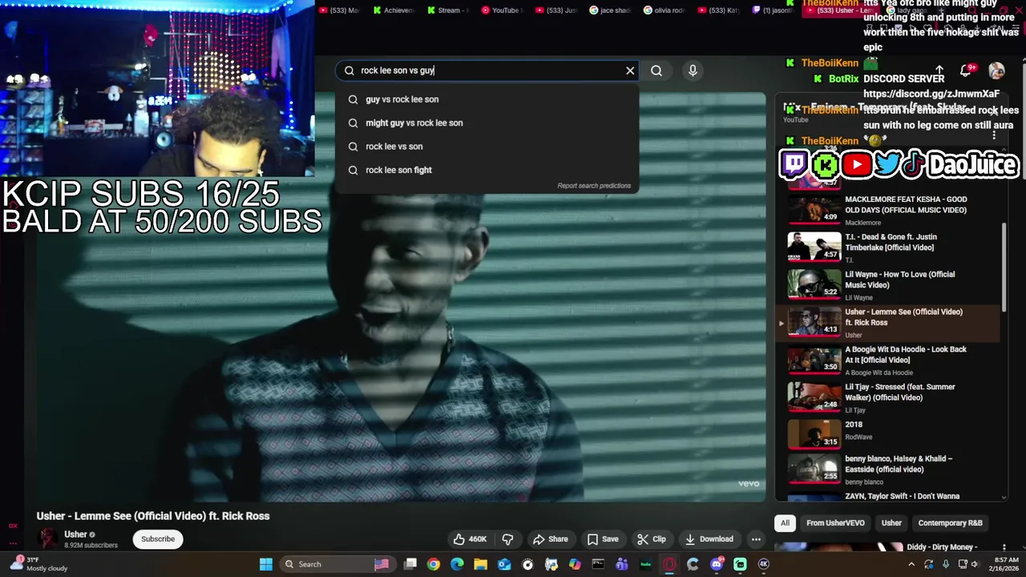Click the currently playing Usher playlist row
1026x577 pixels.
pos(887,323)
